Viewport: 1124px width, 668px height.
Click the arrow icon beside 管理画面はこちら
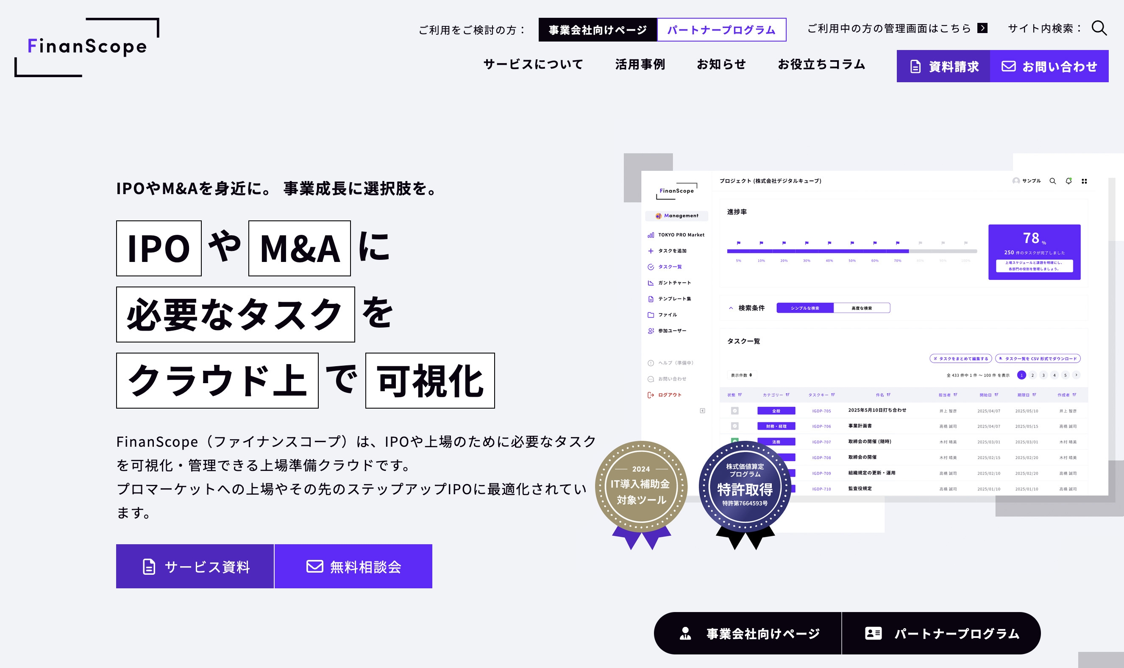click(982, 28)
